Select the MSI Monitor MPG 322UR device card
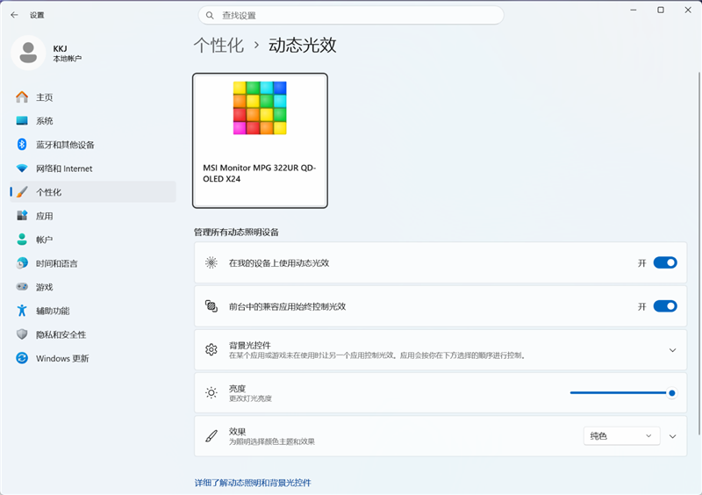Image resolution: width=702 pixels, height=495 pixels. coord(260,140)
